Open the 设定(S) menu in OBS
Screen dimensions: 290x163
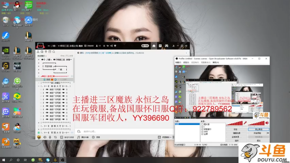186,62
